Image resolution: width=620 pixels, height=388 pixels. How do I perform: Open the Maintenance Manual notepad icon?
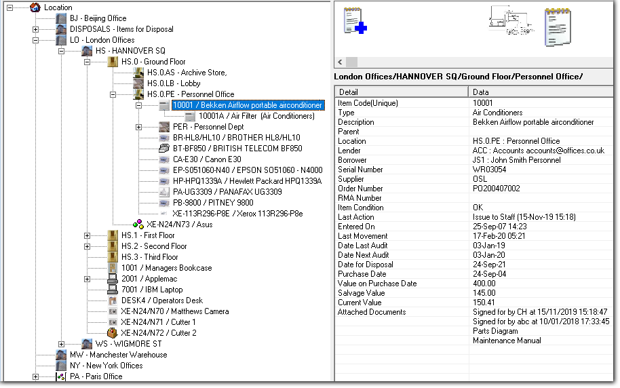click(x=558, y=27)
